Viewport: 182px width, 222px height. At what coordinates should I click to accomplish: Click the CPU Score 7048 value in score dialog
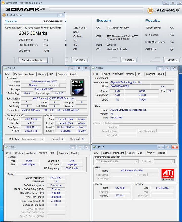(x=46, y=51)
